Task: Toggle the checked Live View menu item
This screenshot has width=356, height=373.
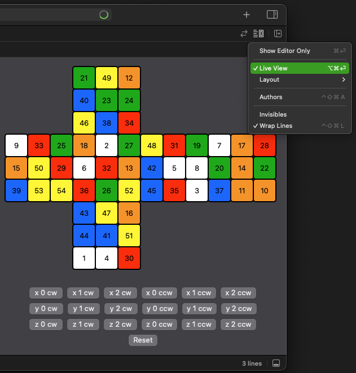Action: tap(300, 68)
